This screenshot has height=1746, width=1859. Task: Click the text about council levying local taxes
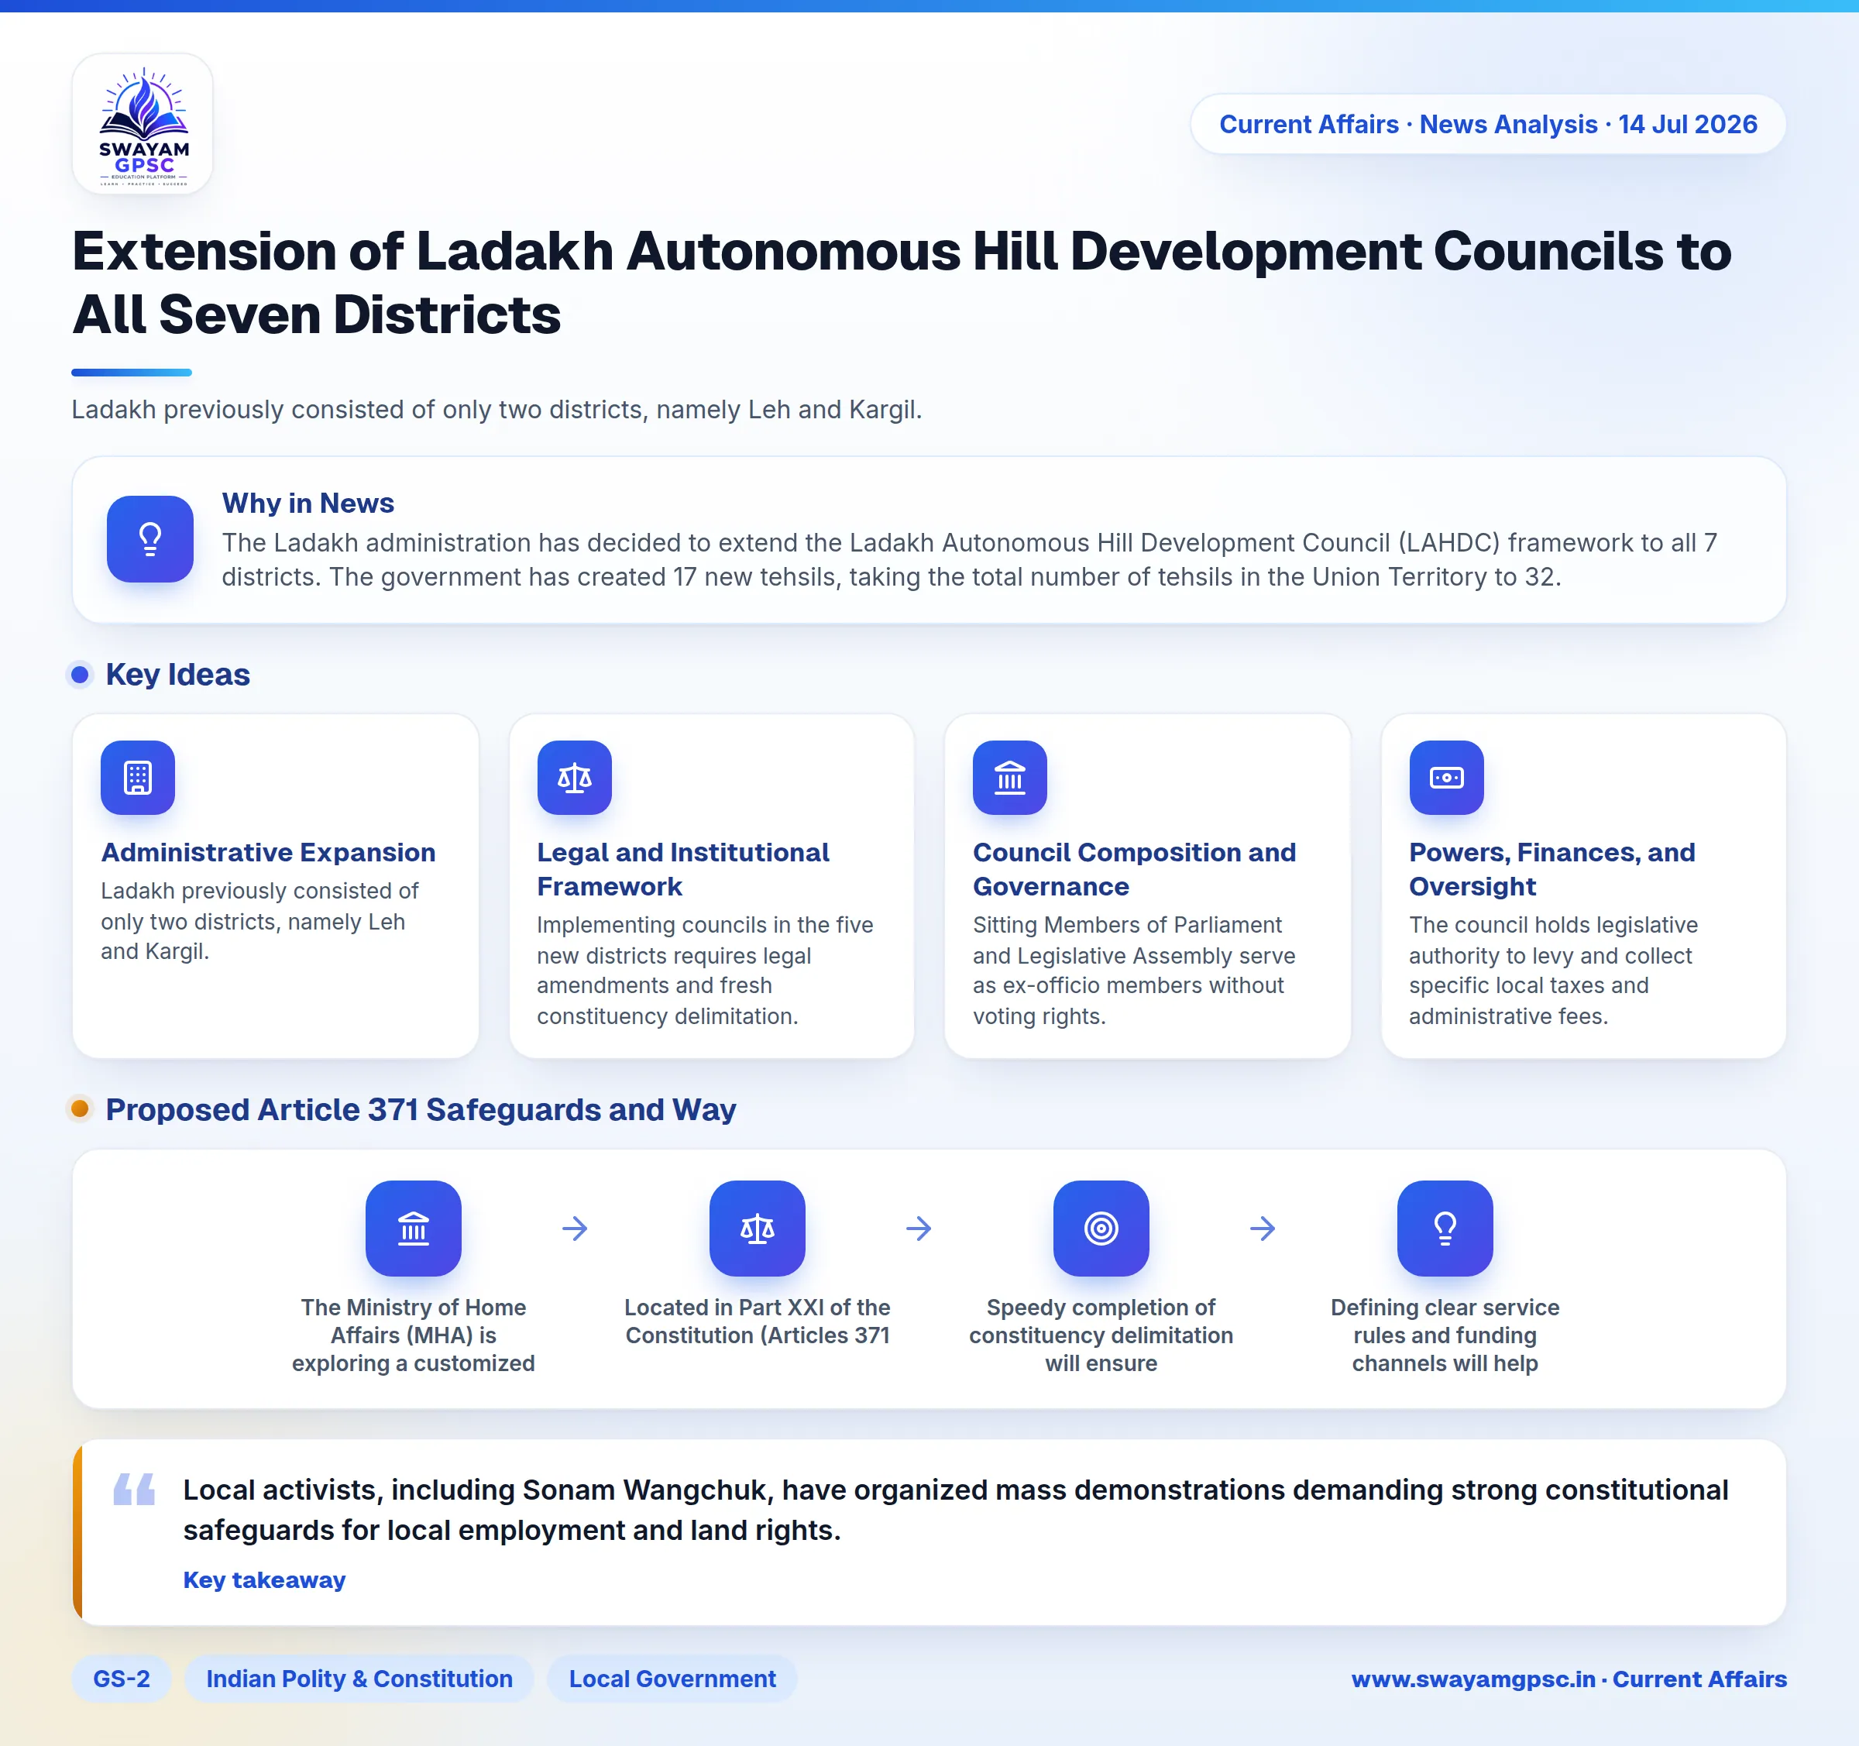1553,971
